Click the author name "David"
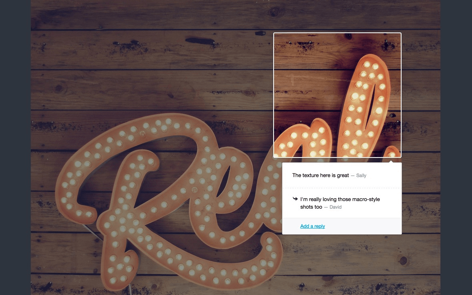 pyautogui.click(x=335, y=207)
